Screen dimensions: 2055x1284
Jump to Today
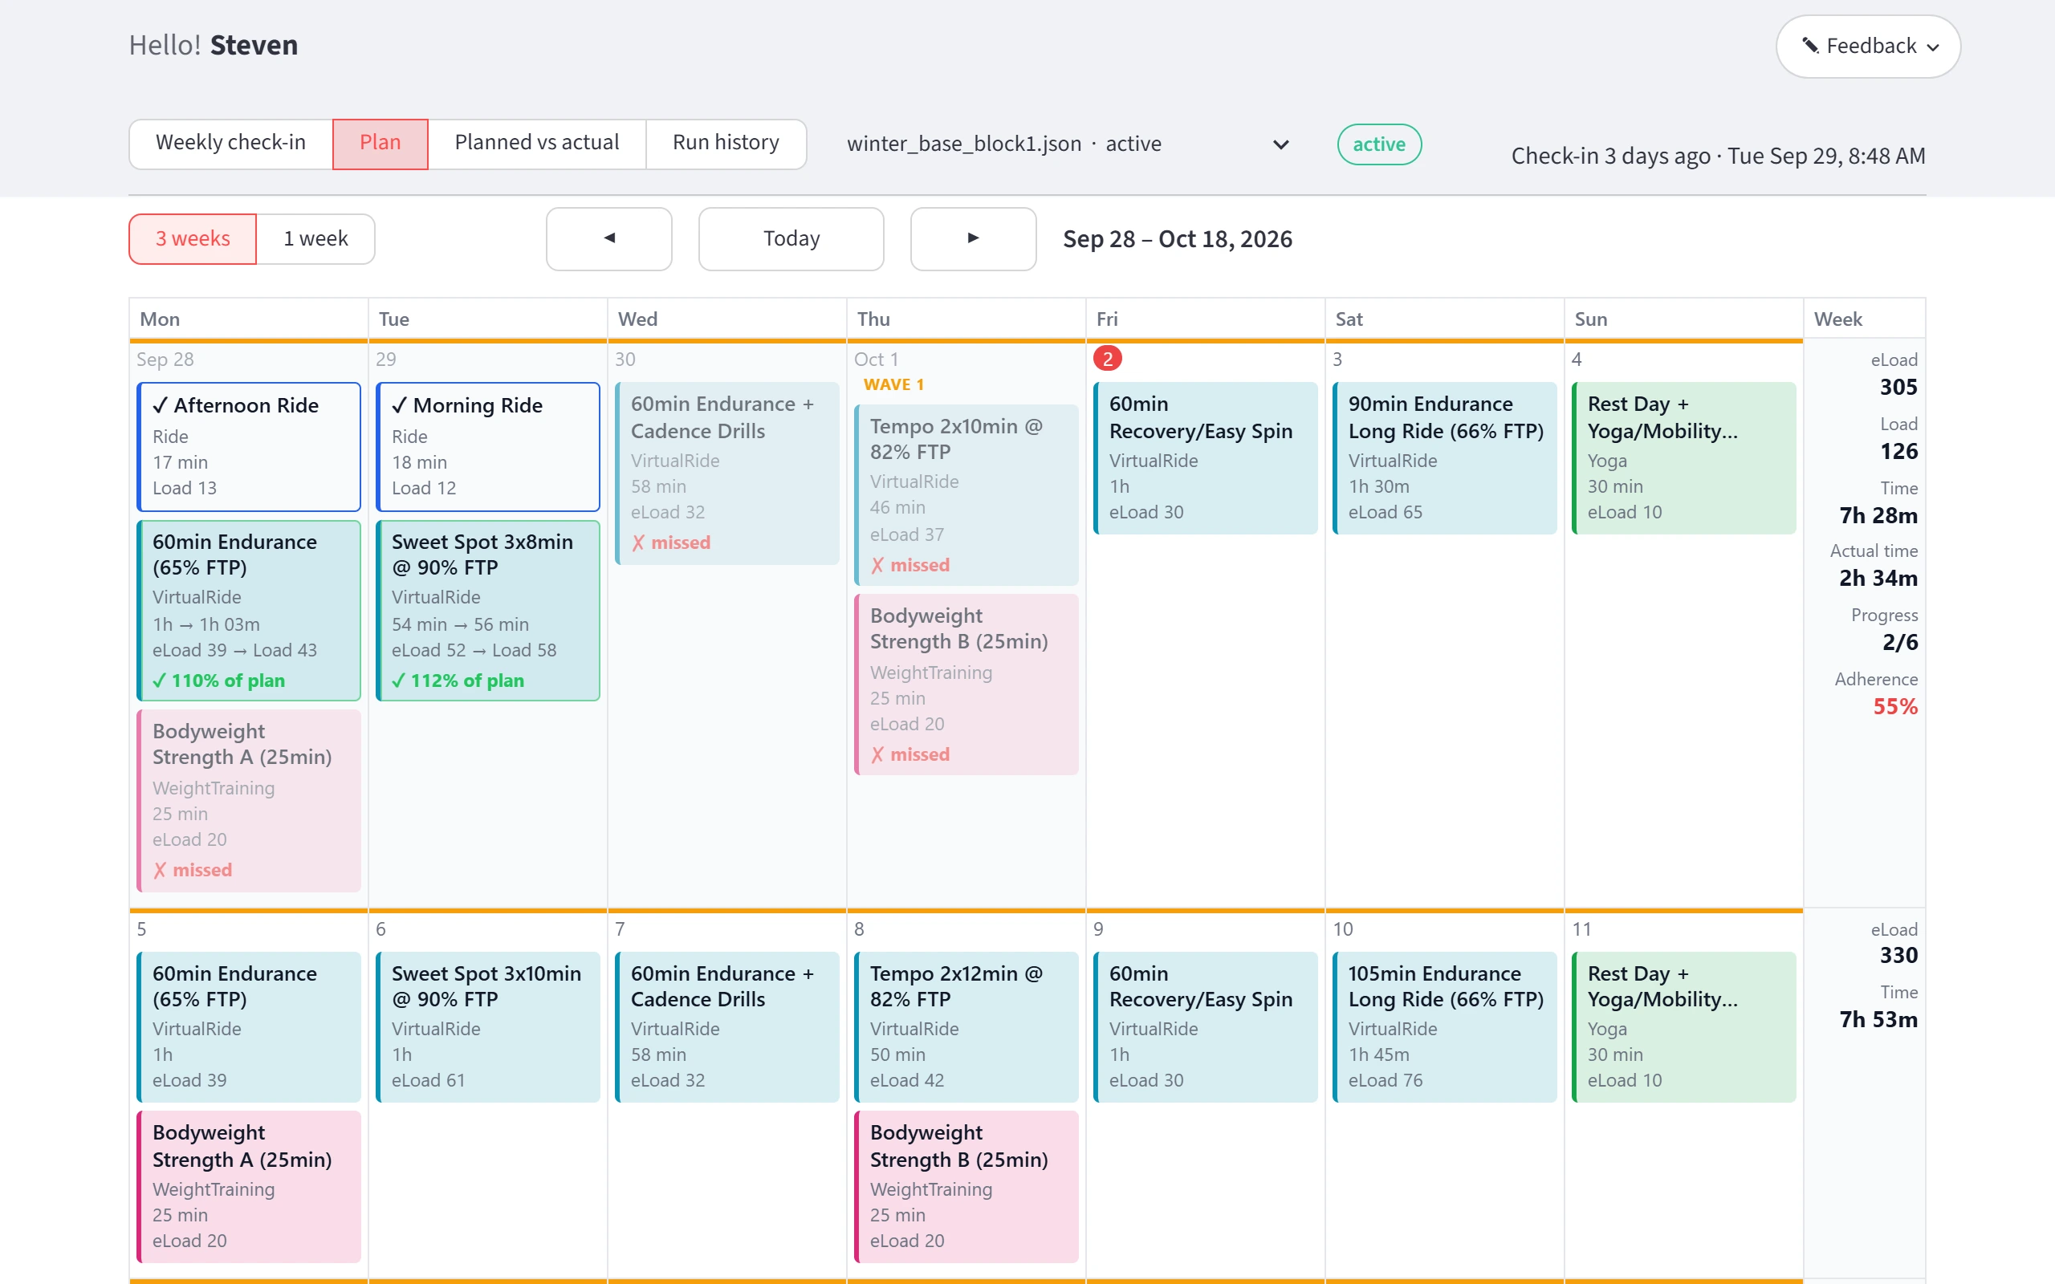[x=791, y=238]
